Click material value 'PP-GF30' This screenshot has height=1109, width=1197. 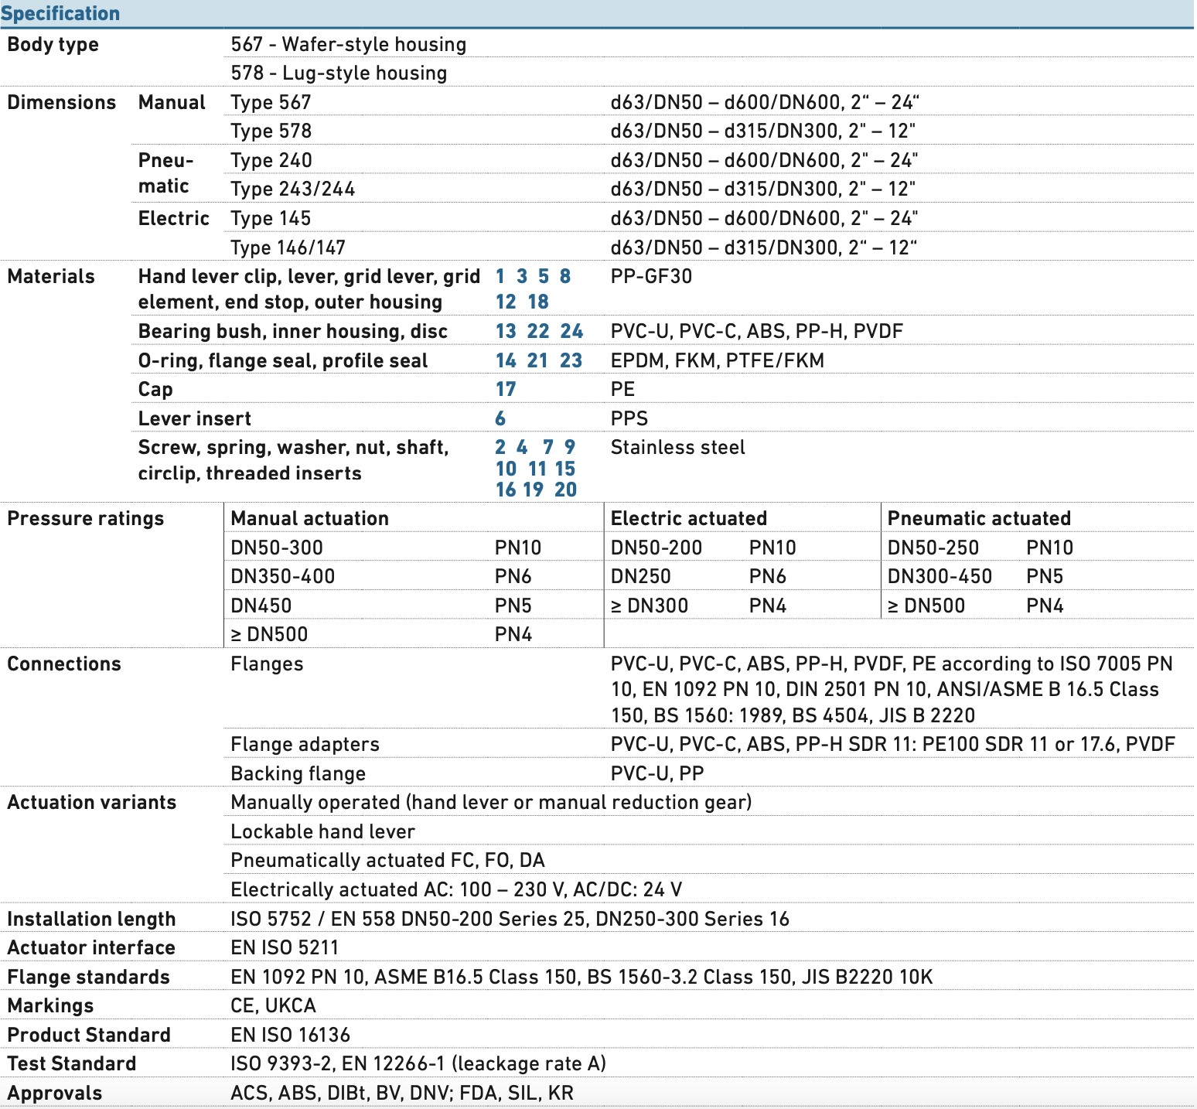pyautogui.click(x=651, y=276)
